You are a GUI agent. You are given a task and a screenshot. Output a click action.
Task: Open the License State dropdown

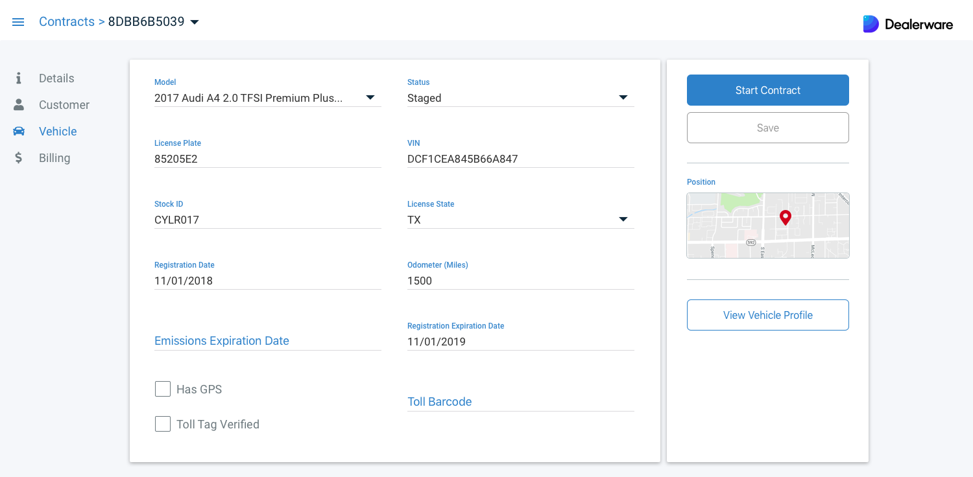click(x=623, y=220)
